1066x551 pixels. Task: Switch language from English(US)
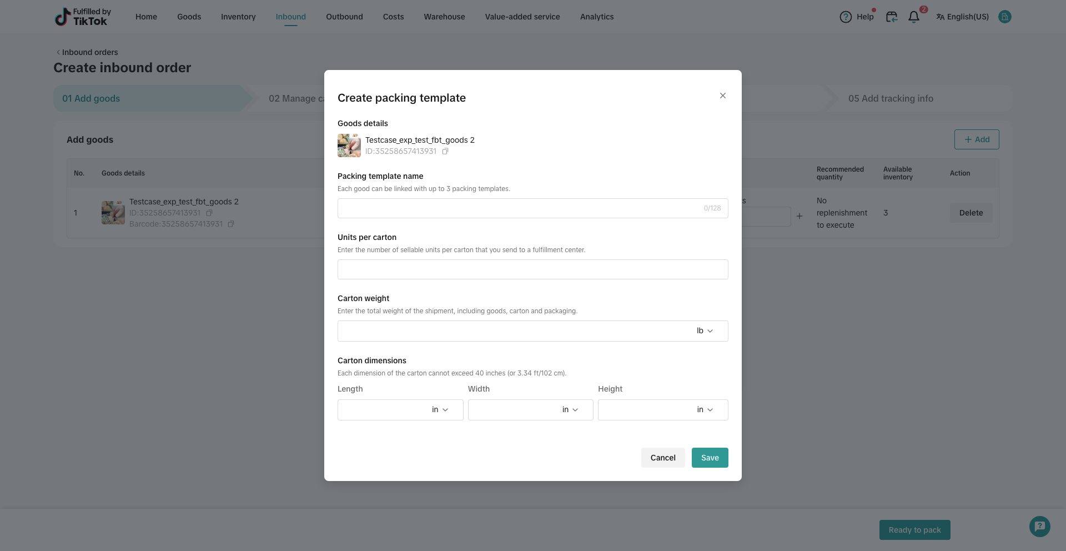click(x=963, y=17)
